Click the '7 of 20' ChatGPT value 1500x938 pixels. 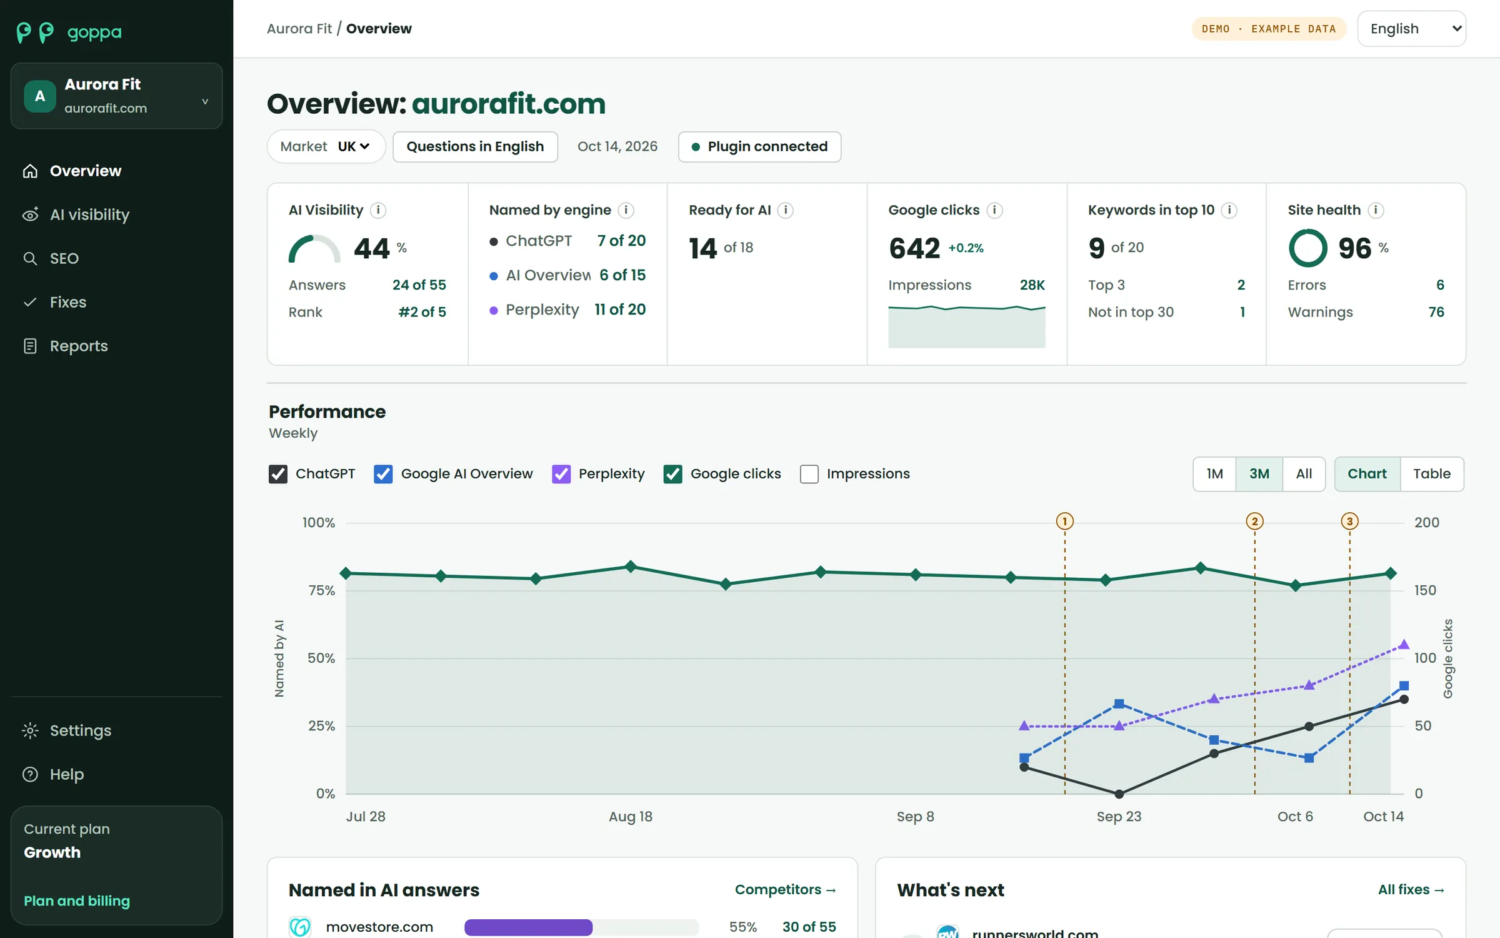621,241
